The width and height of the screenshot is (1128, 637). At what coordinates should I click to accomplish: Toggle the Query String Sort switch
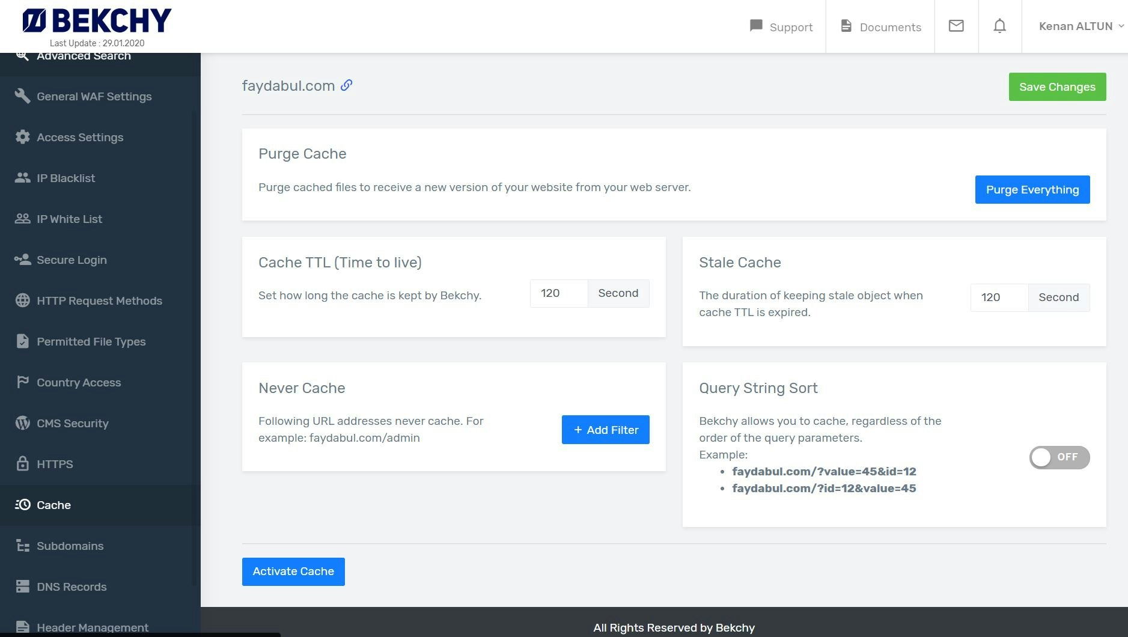1059,457
